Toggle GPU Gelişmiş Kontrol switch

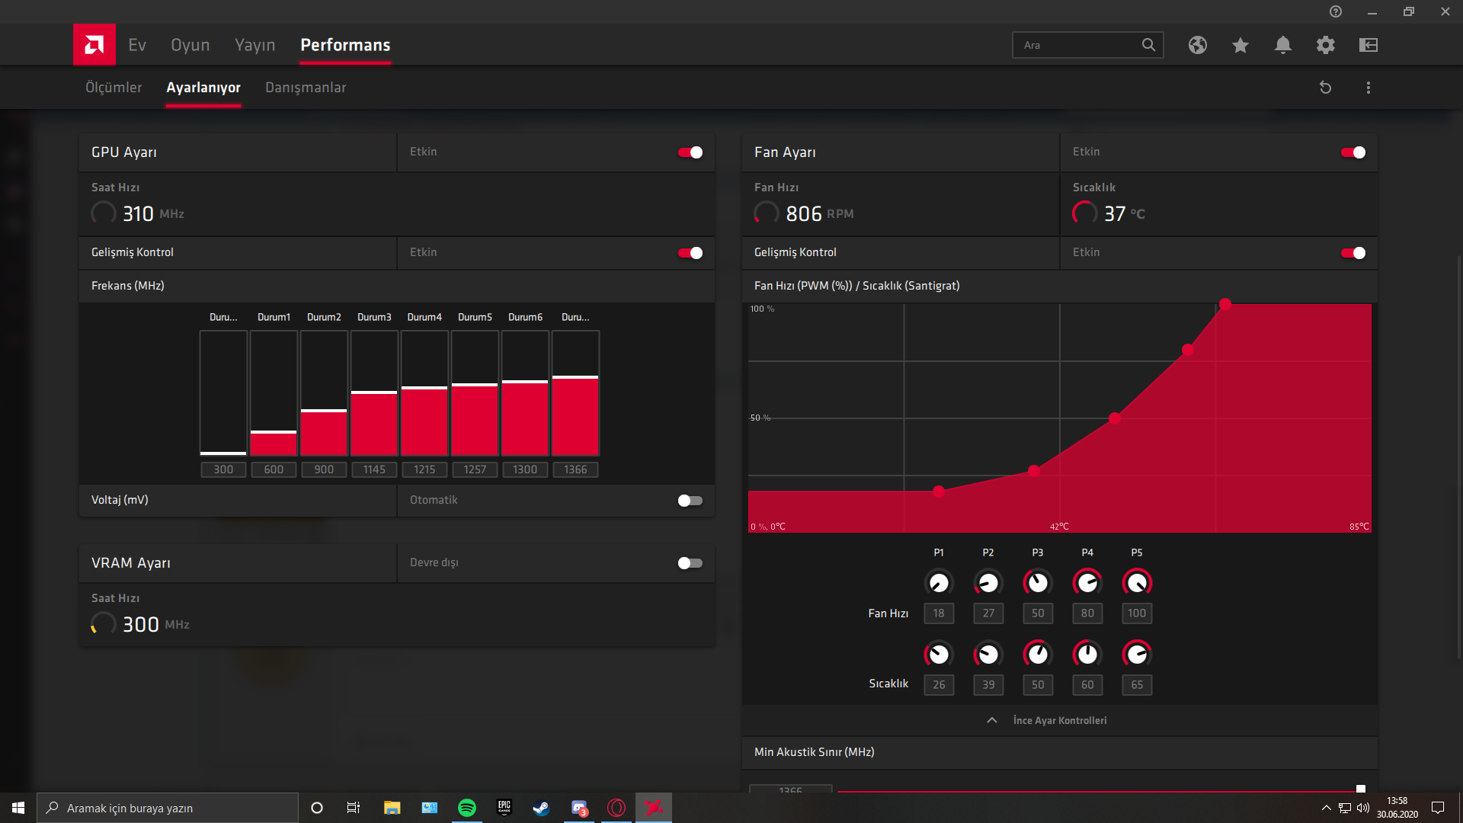[x=690, y=253]
